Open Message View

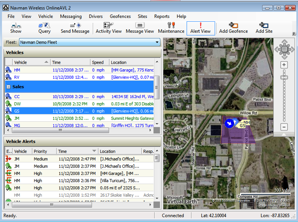click(140, 28)
